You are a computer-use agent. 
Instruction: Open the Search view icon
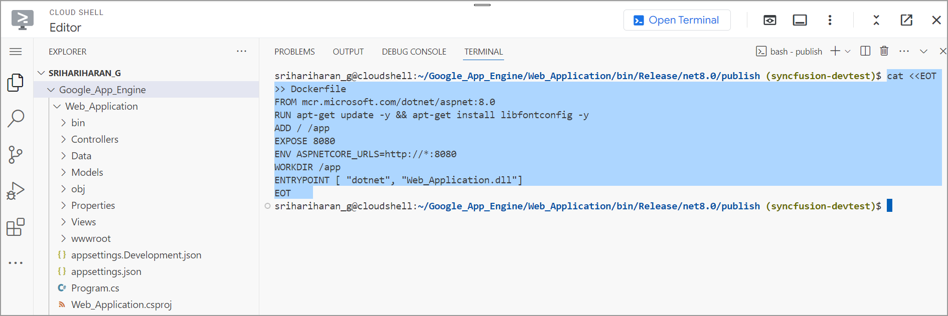click(x=16, y=119)
